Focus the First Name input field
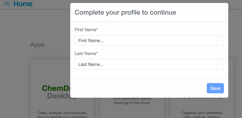Viewport: 242px width, 118px height. point(149,40)
